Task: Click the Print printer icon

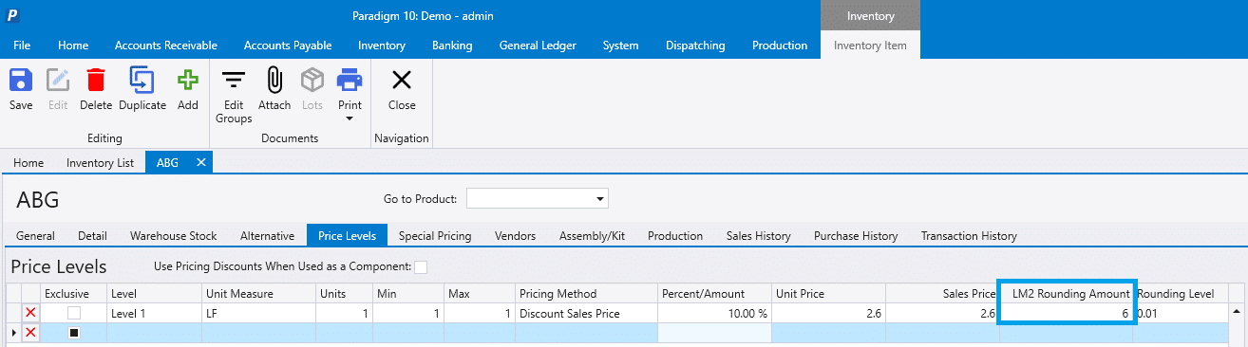Action: tap(350, 80)
